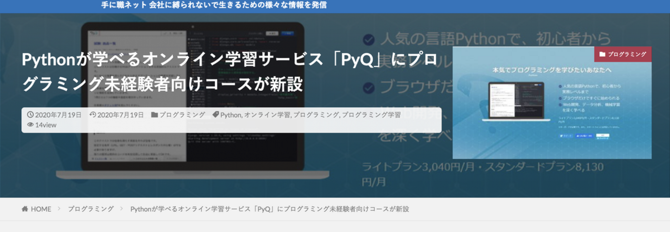Click the breadcrumb article title text

[270, 209]
